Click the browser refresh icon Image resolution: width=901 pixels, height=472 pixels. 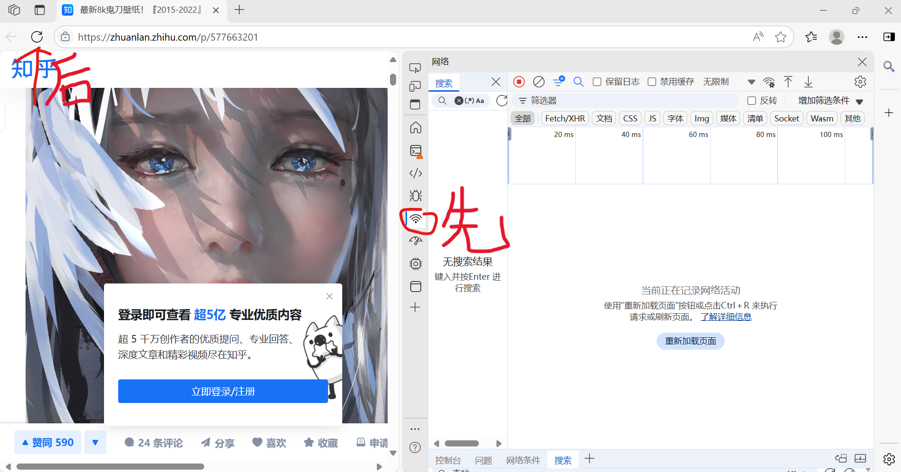37,37
